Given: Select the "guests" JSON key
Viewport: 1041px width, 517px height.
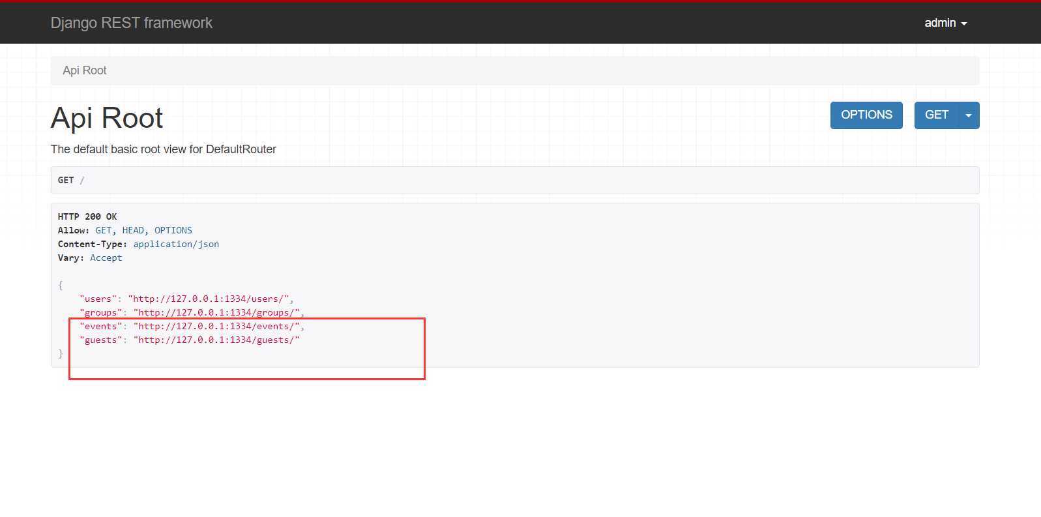Looking at the screenshot, I should pyautogui.click(x=100, y=340).
